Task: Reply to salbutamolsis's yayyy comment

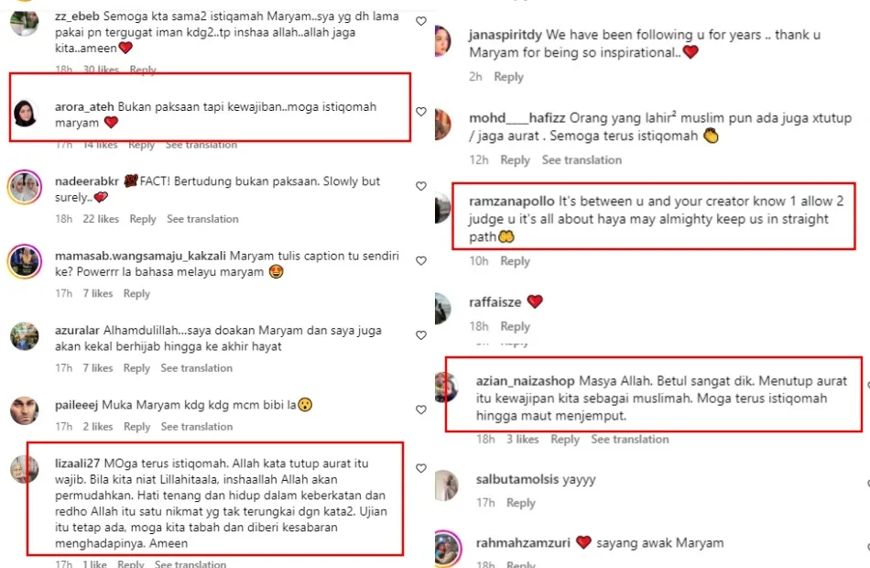Action: 520,502
